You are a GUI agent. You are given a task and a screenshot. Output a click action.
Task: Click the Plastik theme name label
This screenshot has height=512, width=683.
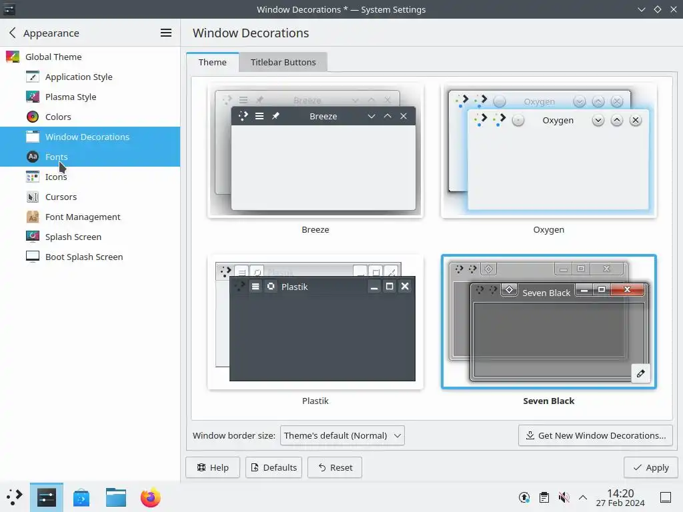pyautogui.click(x=315, y=401)
